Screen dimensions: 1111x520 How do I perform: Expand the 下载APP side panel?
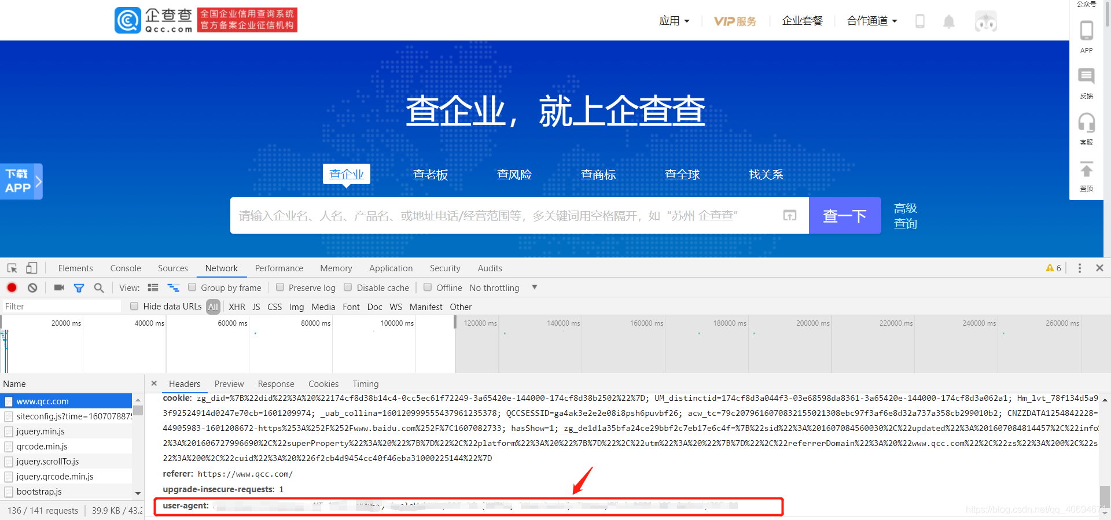21,181
